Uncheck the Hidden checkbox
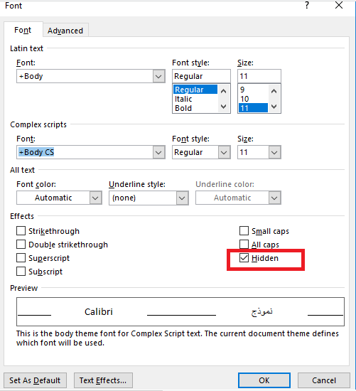 point(244,258)
